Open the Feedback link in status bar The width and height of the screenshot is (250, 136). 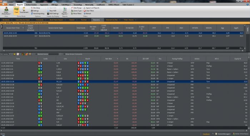tap(206, 134)
